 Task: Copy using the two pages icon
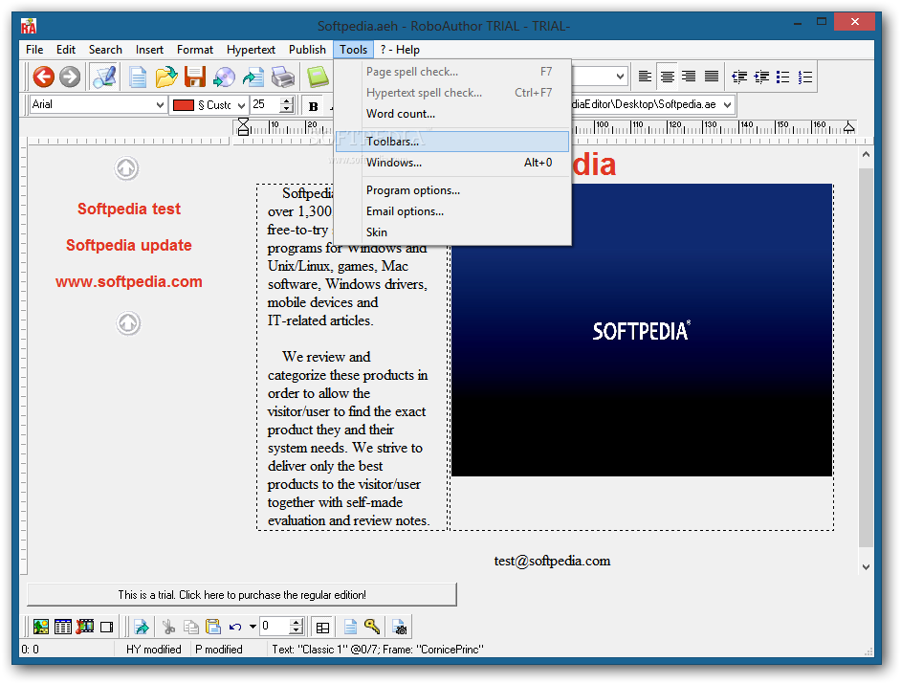(x=190, y=627)
